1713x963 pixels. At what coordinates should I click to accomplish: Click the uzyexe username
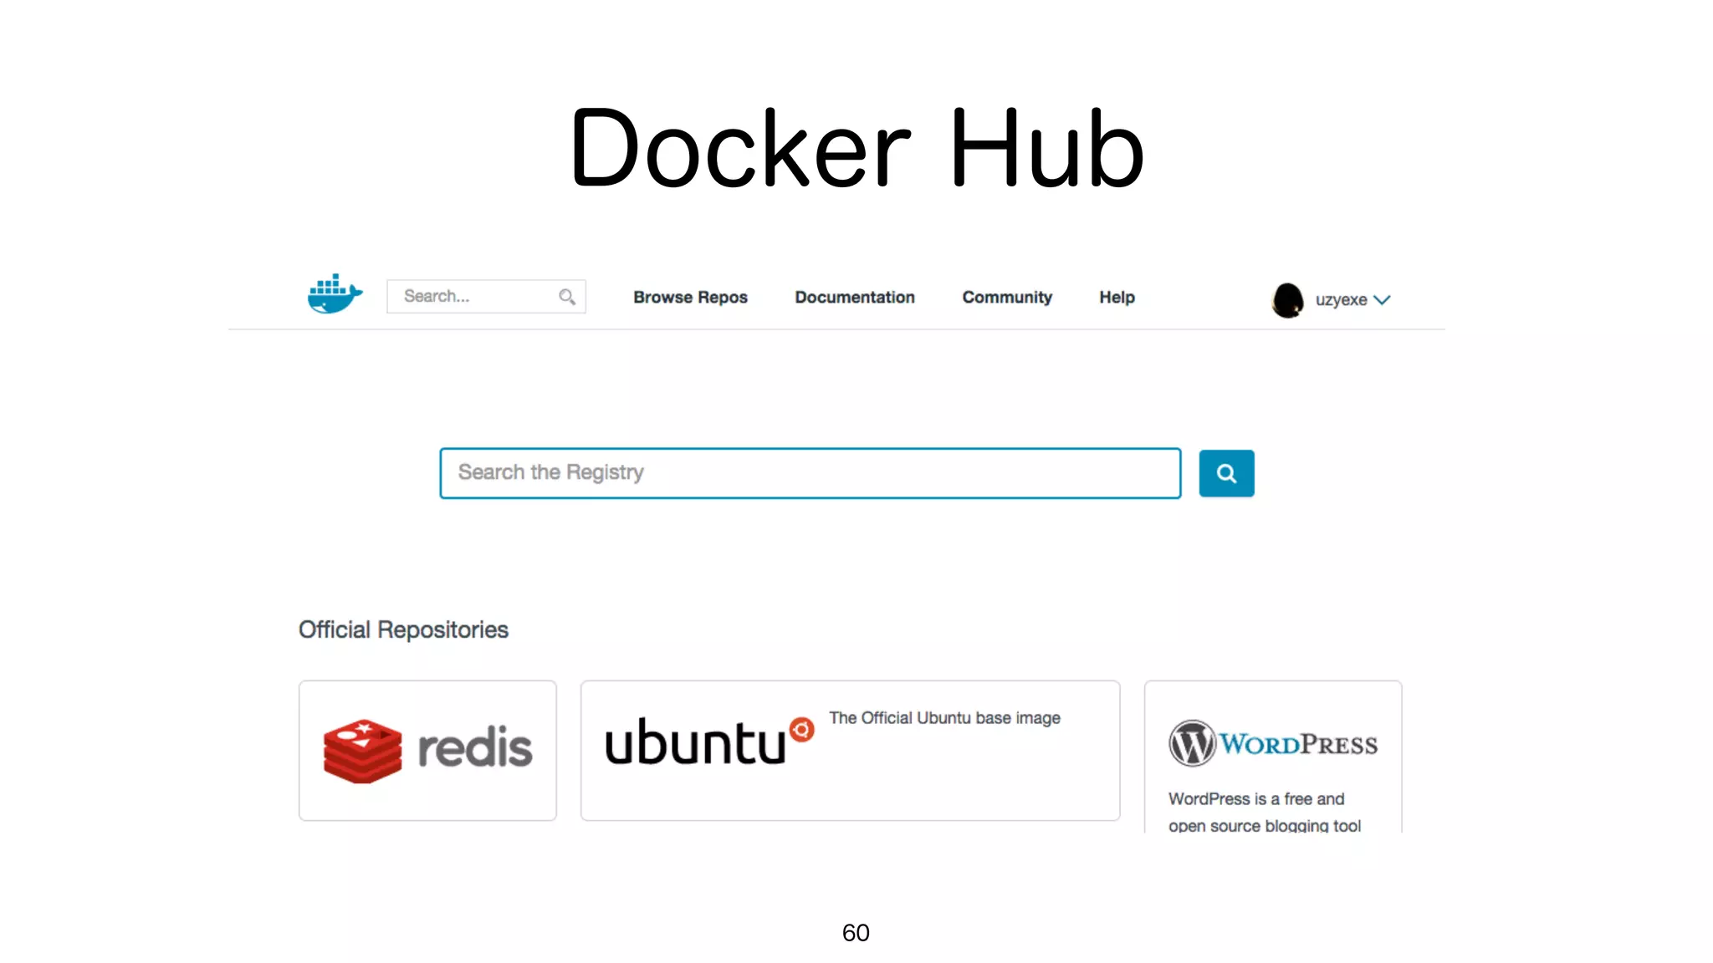tap(1341, 300)
